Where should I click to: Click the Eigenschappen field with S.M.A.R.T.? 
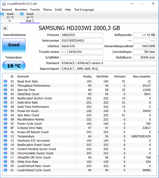point(108,69)
